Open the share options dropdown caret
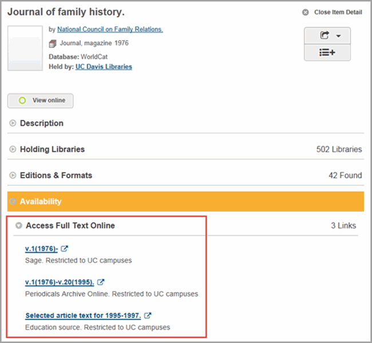Screen dimensions: 372x343 click(339, 36)
